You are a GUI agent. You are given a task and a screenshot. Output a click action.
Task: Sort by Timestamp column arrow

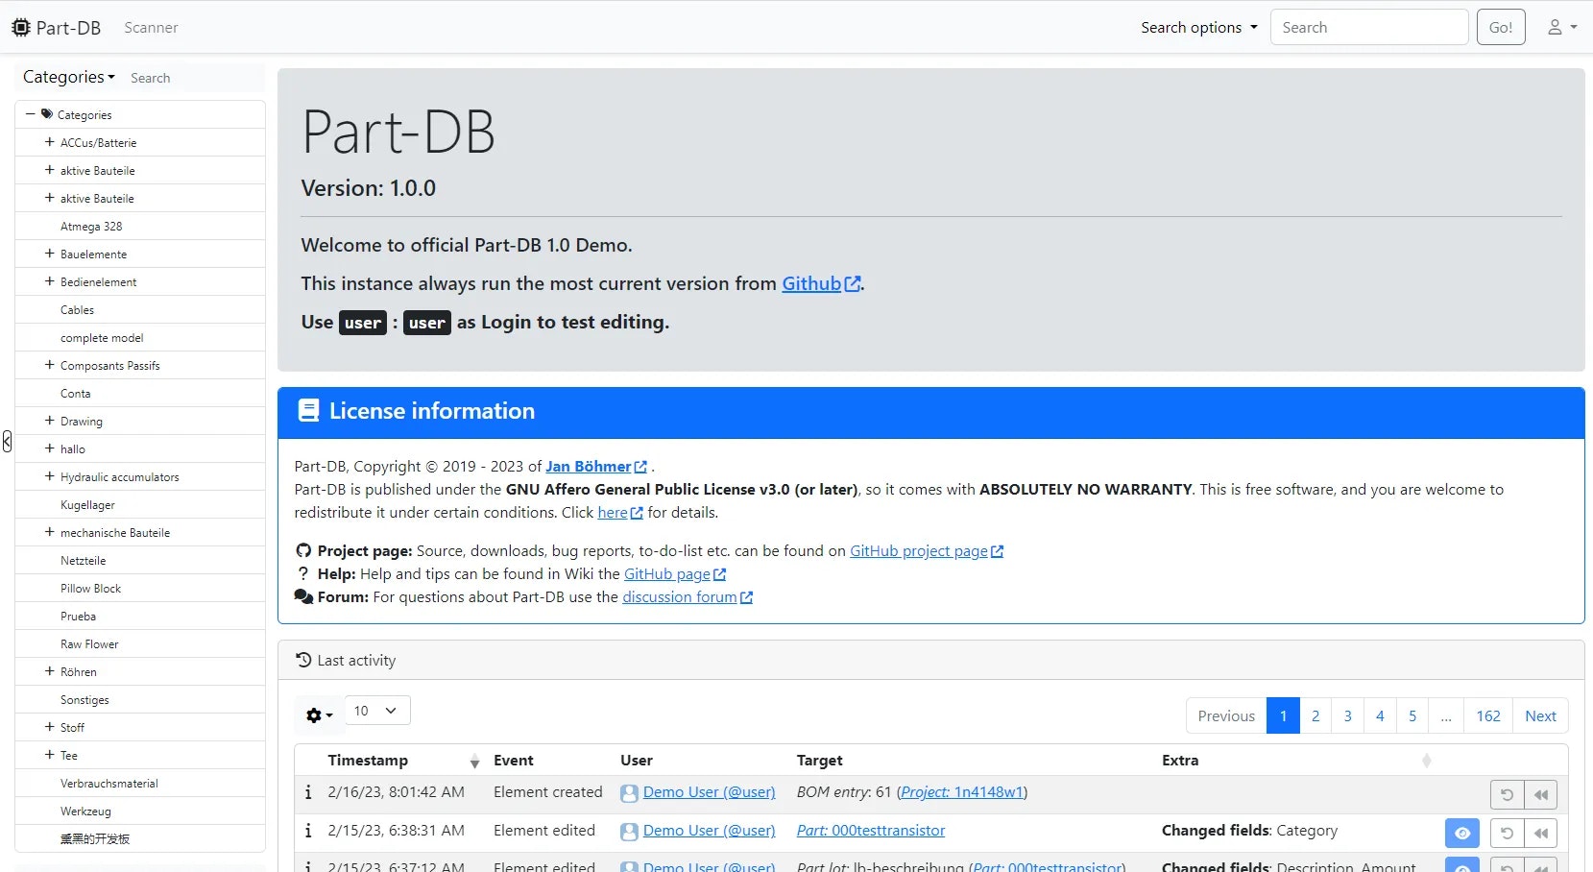474,762
